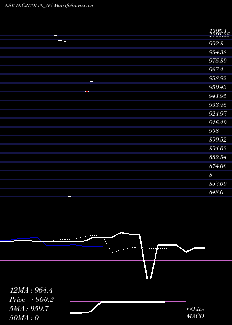Click the 882.54 price axis label
This screenshot has height=325, width=232.
(x=218, y=157)
